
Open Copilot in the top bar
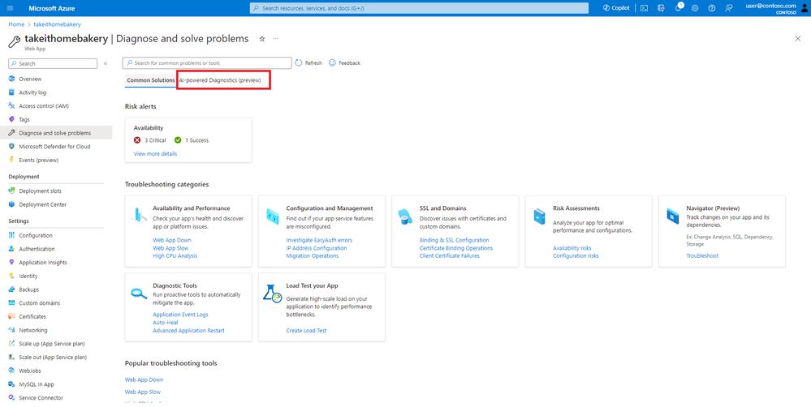616,8
